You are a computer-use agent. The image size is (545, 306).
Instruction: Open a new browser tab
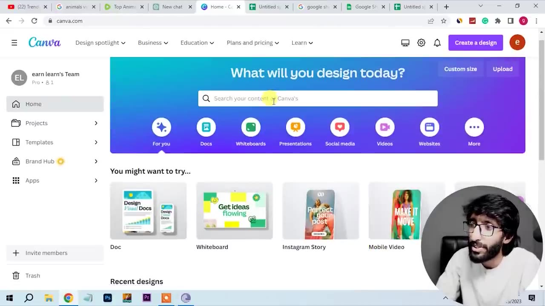point(446,7)
